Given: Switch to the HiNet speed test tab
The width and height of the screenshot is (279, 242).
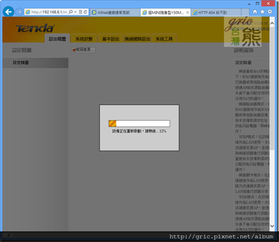Looking at the screenshot, I should point(115,12).
